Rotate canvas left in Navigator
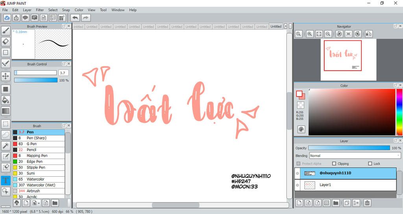Screen dimensions: 403x214 click(x=339, y=34)
